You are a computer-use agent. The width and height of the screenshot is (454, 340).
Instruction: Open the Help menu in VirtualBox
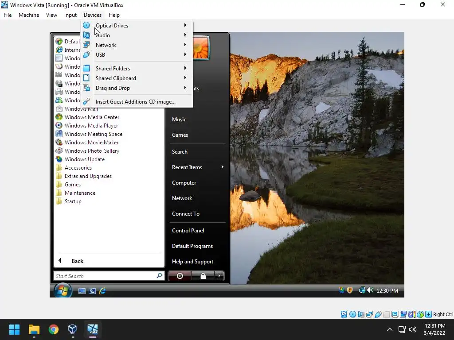coord(114,15)
